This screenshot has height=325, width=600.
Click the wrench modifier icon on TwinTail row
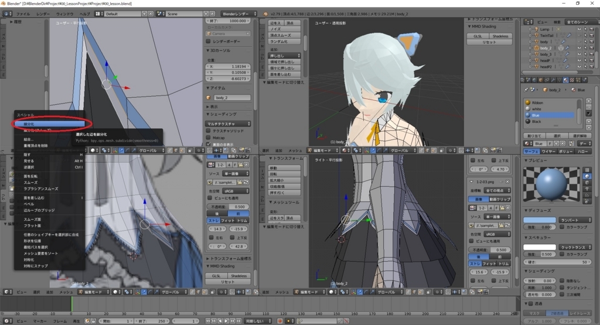point(569,35)
